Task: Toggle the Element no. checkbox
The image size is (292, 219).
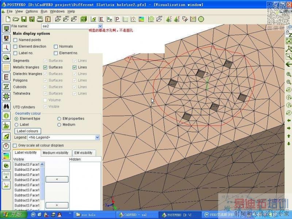Action: [x=56, y=53]
